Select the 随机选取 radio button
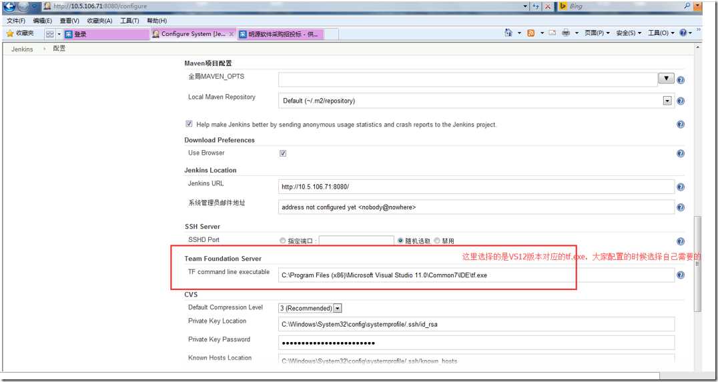This screenshot has height=382, width=718. point(400,241)
